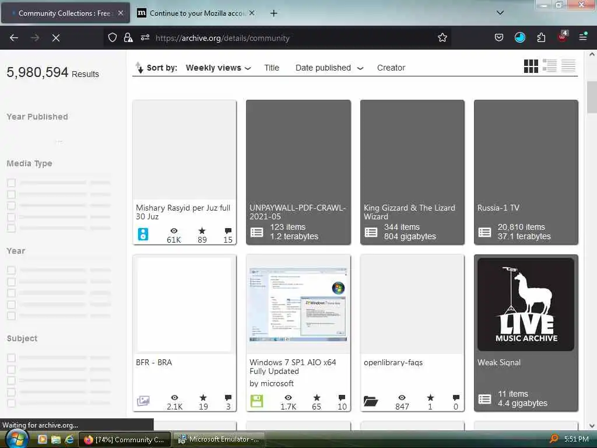Click the reviews comment icon on Mishary Rasyid card
The height and width of the screenshot is (448, 597).
click(x=228, y=230)
